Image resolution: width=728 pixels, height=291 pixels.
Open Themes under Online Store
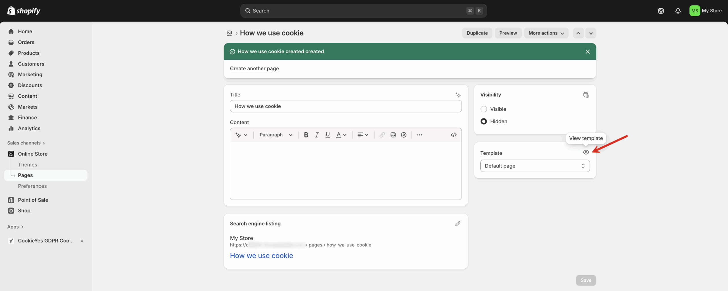(x=28, y=164)
